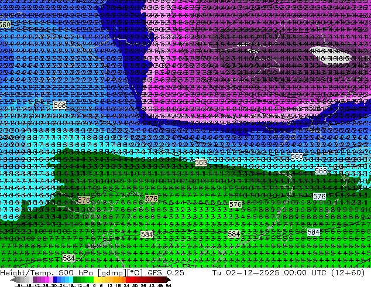This screenshot has width=371, height=287.
Task: Click the 'GFS 0.25' model label
Action: pyautogui.click(x=166, y=272)
